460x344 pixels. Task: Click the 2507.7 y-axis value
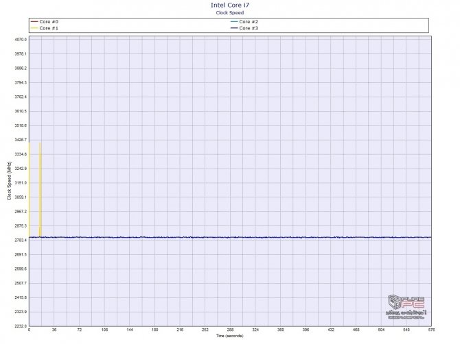pos(21,283)
